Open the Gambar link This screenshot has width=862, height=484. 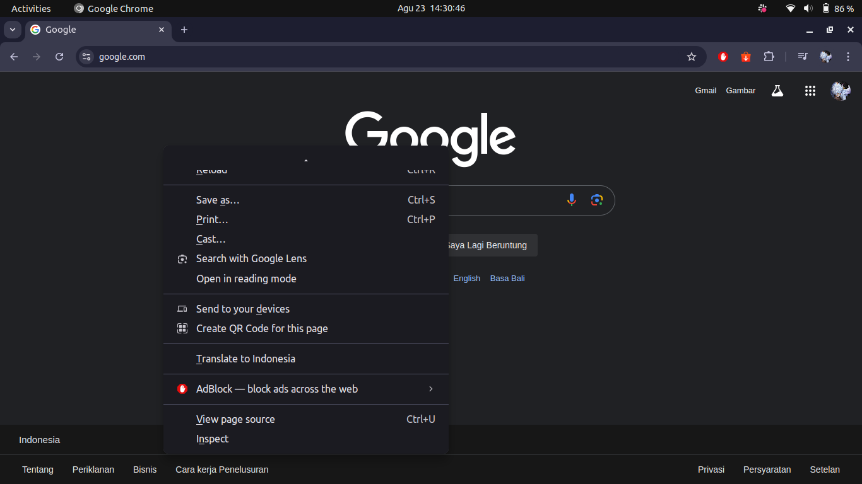(x=741, y=91)
